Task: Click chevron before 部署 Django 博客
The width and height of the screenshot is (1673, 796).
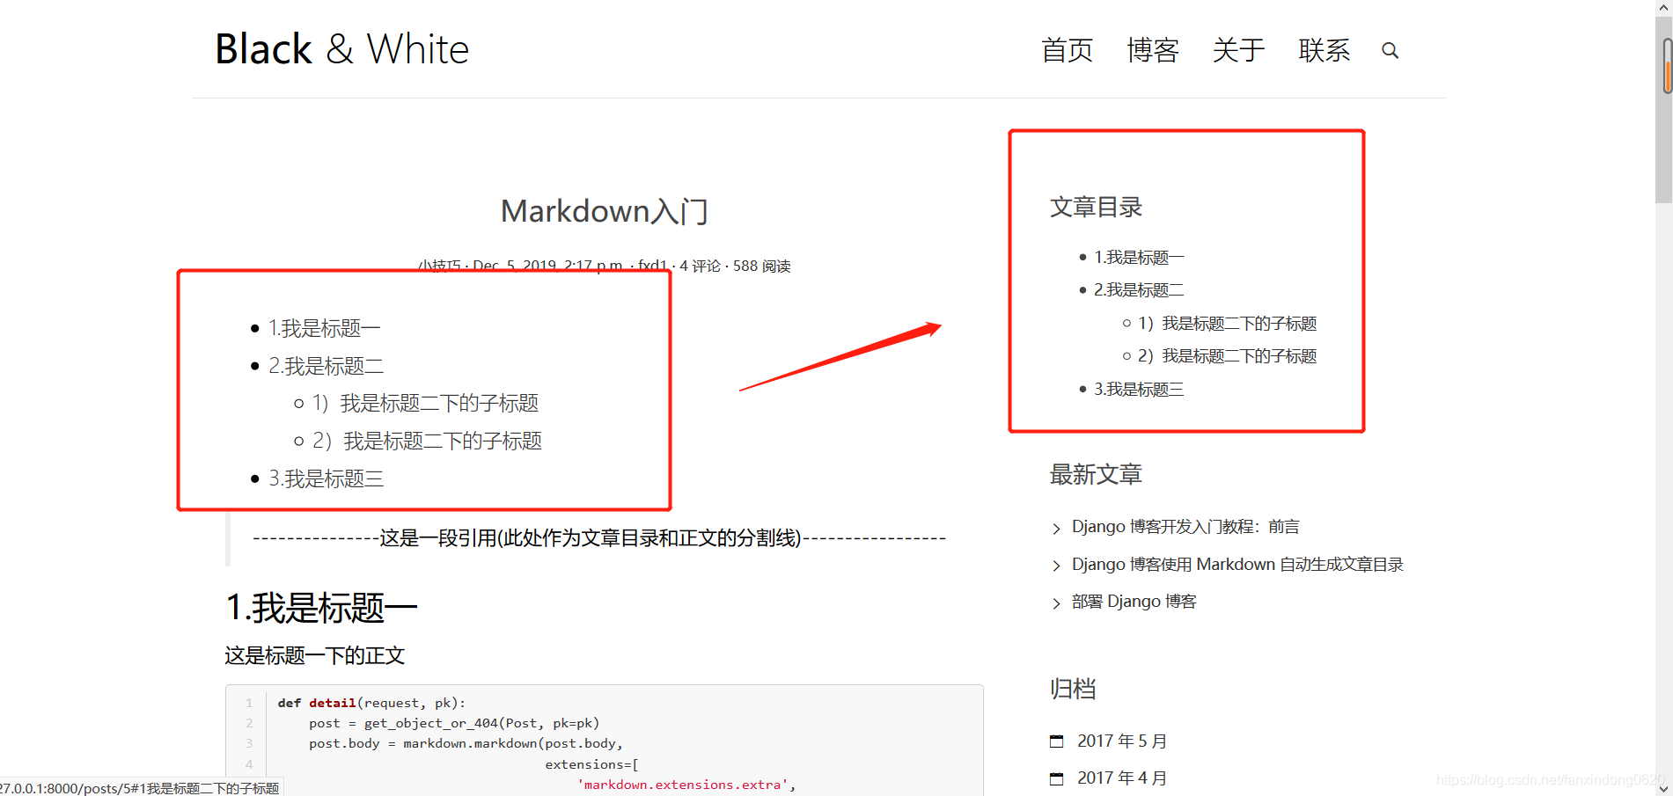Action: click(1056, 602)
